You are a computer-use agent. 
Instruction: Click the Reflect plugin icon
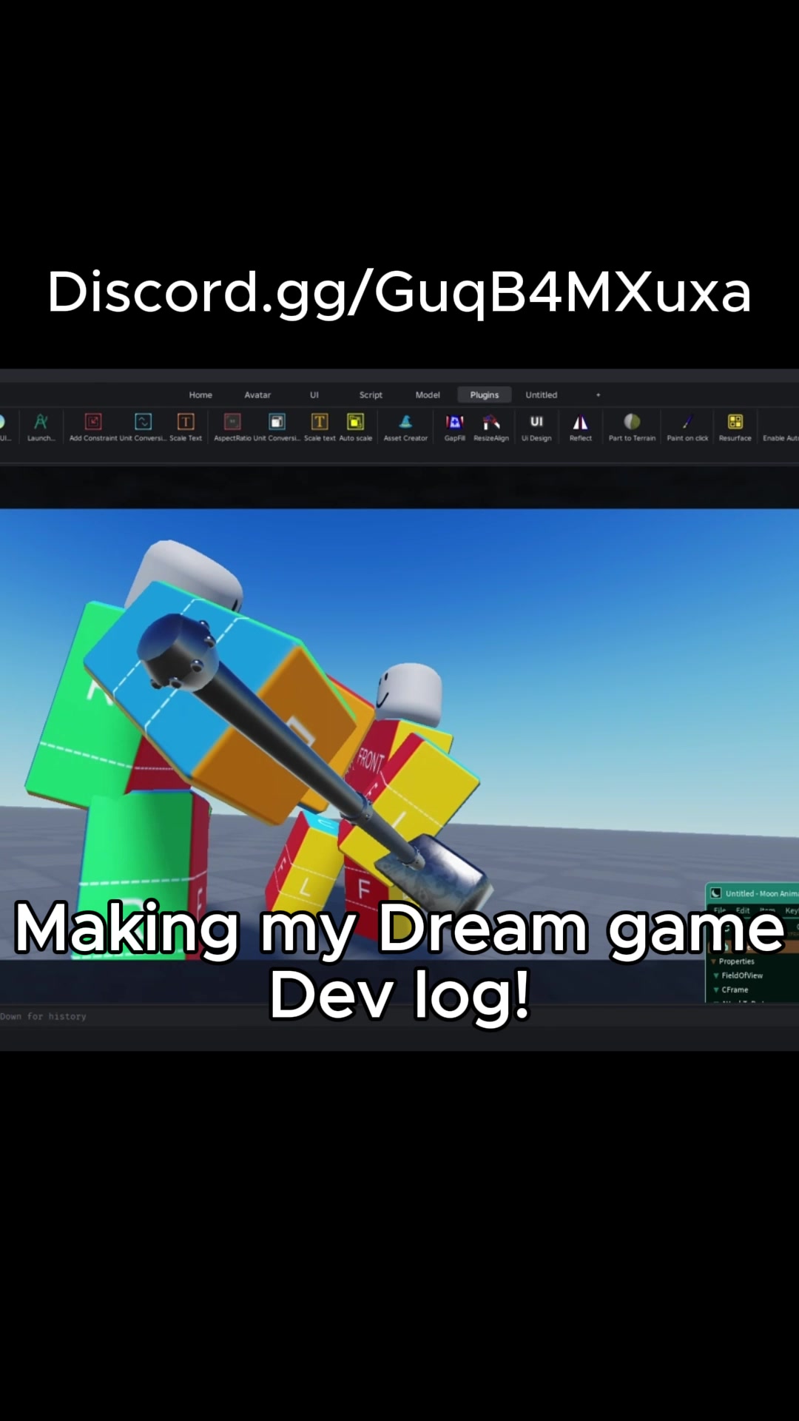[x=581, y=422]
